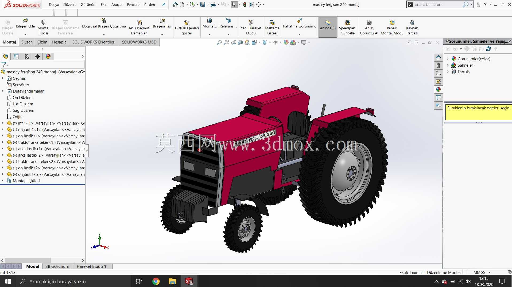Expand the Geçmiş tree node
Screen dimensions: 512x287
[3, 78]
